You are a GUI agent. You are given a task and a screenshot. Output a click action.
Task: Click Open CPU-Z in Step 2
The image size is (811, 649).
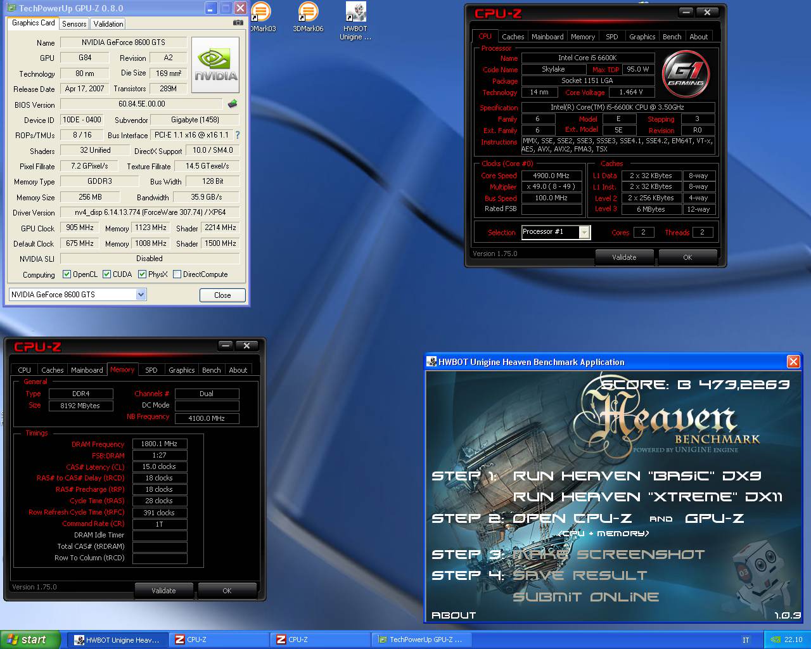(572, 518)
